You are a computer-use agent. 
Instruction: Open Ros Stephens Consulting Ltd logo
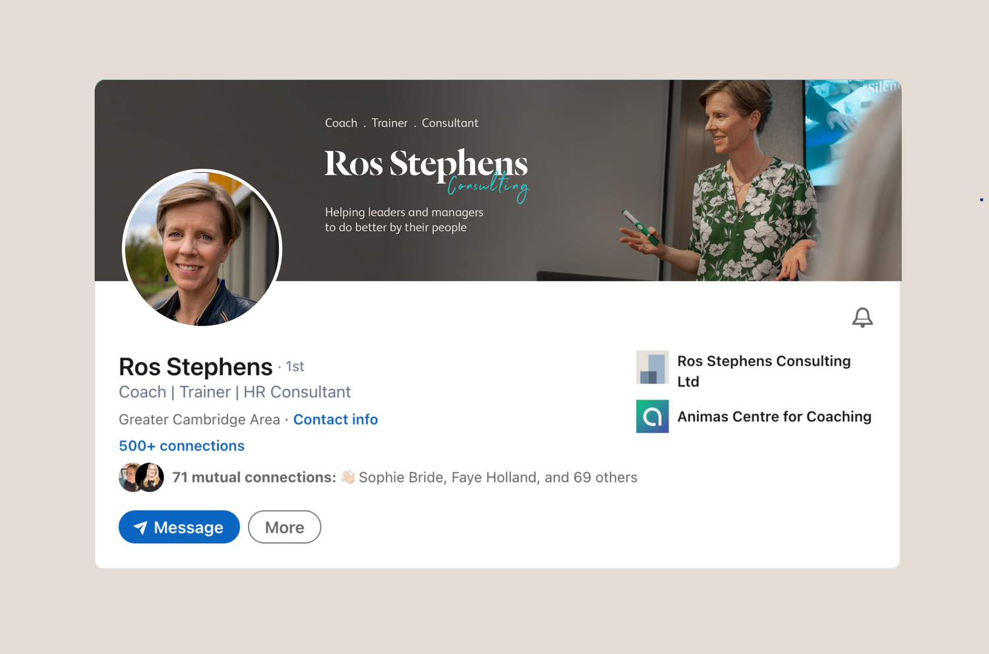[x=652, y=367]
